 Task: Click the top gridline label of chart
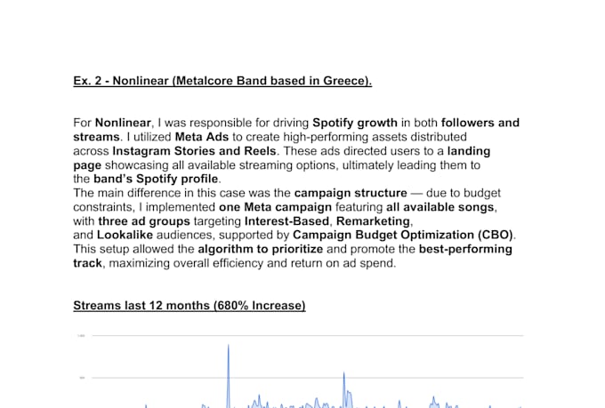tap(81, 335)
